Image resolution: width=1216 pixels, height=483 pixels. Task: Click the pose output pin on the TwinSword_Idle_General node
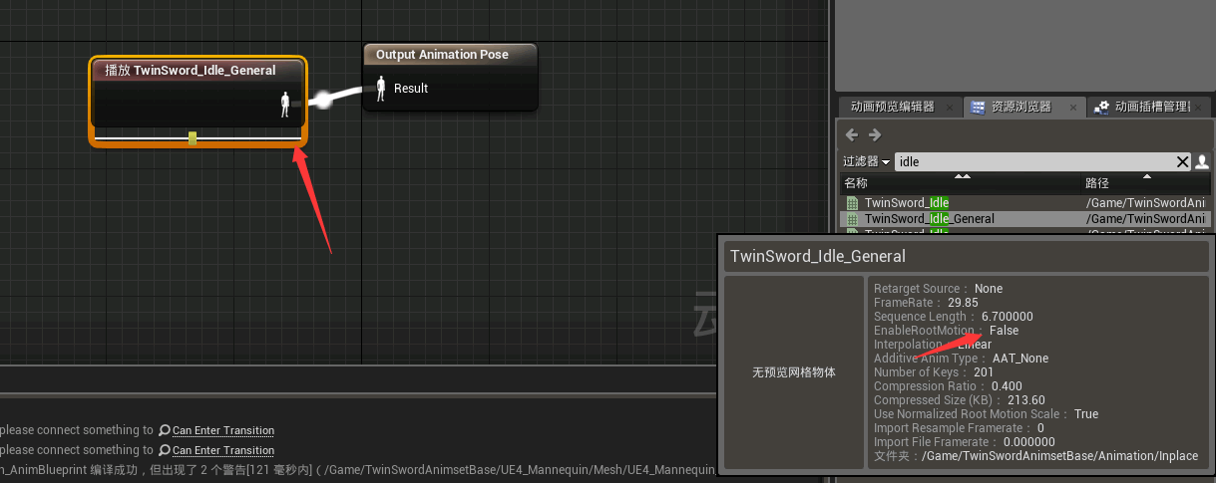(285, 103)
